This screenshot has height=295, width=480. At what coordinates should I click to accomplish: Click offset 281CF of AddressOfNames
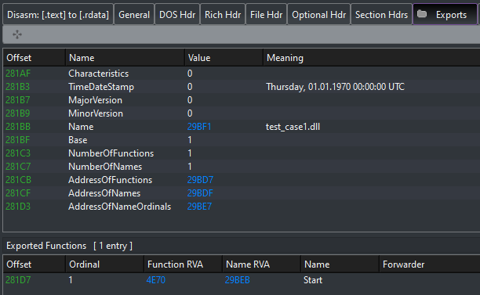[18, 193]
